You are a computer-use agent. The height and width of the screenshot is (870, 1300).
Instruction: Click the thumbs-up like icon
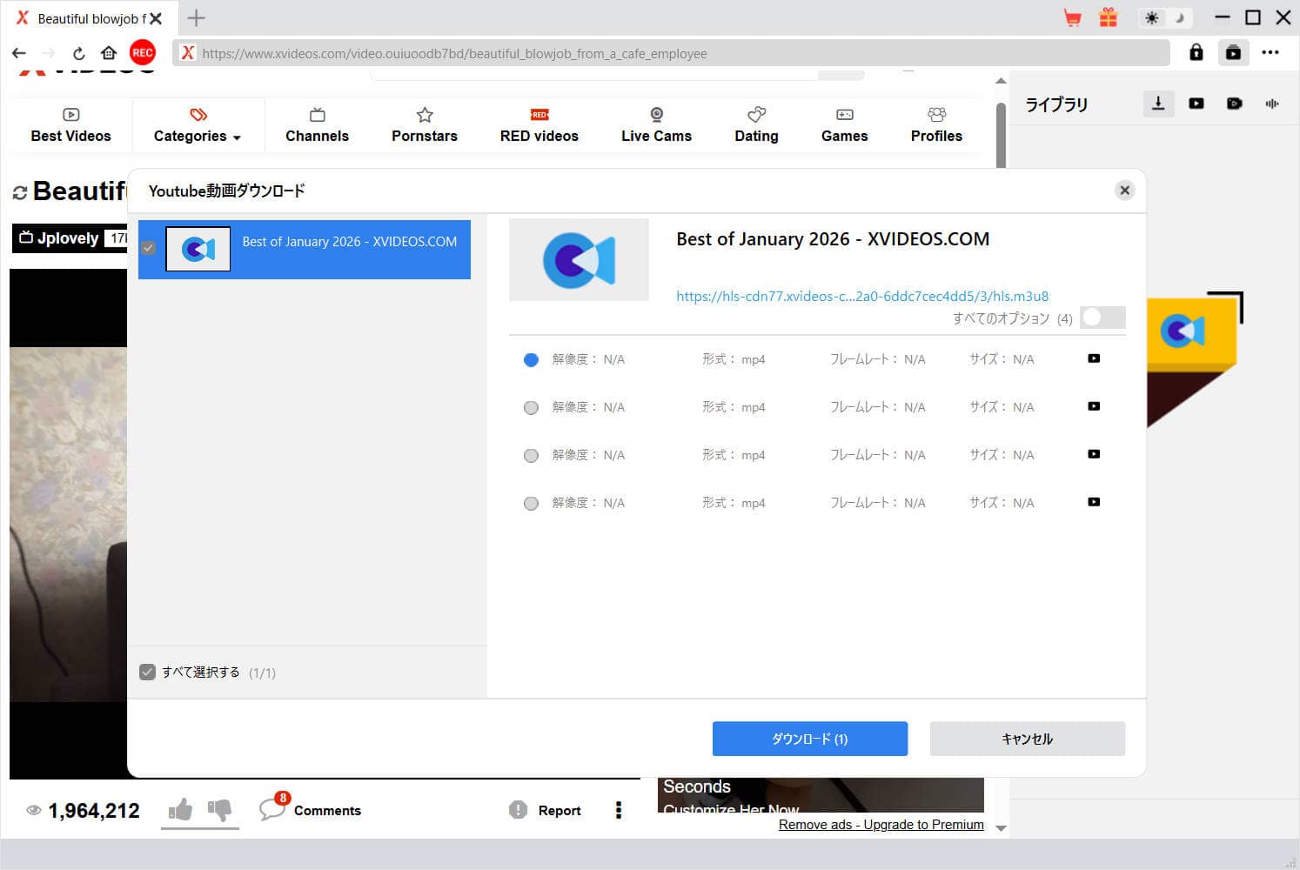point(180,810)
